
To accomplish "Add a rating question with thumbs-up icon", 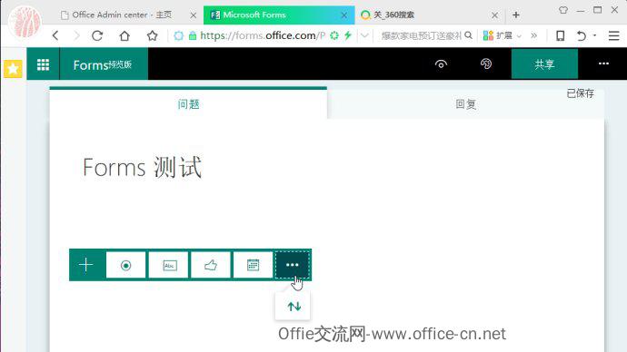I will pos(211,265).
